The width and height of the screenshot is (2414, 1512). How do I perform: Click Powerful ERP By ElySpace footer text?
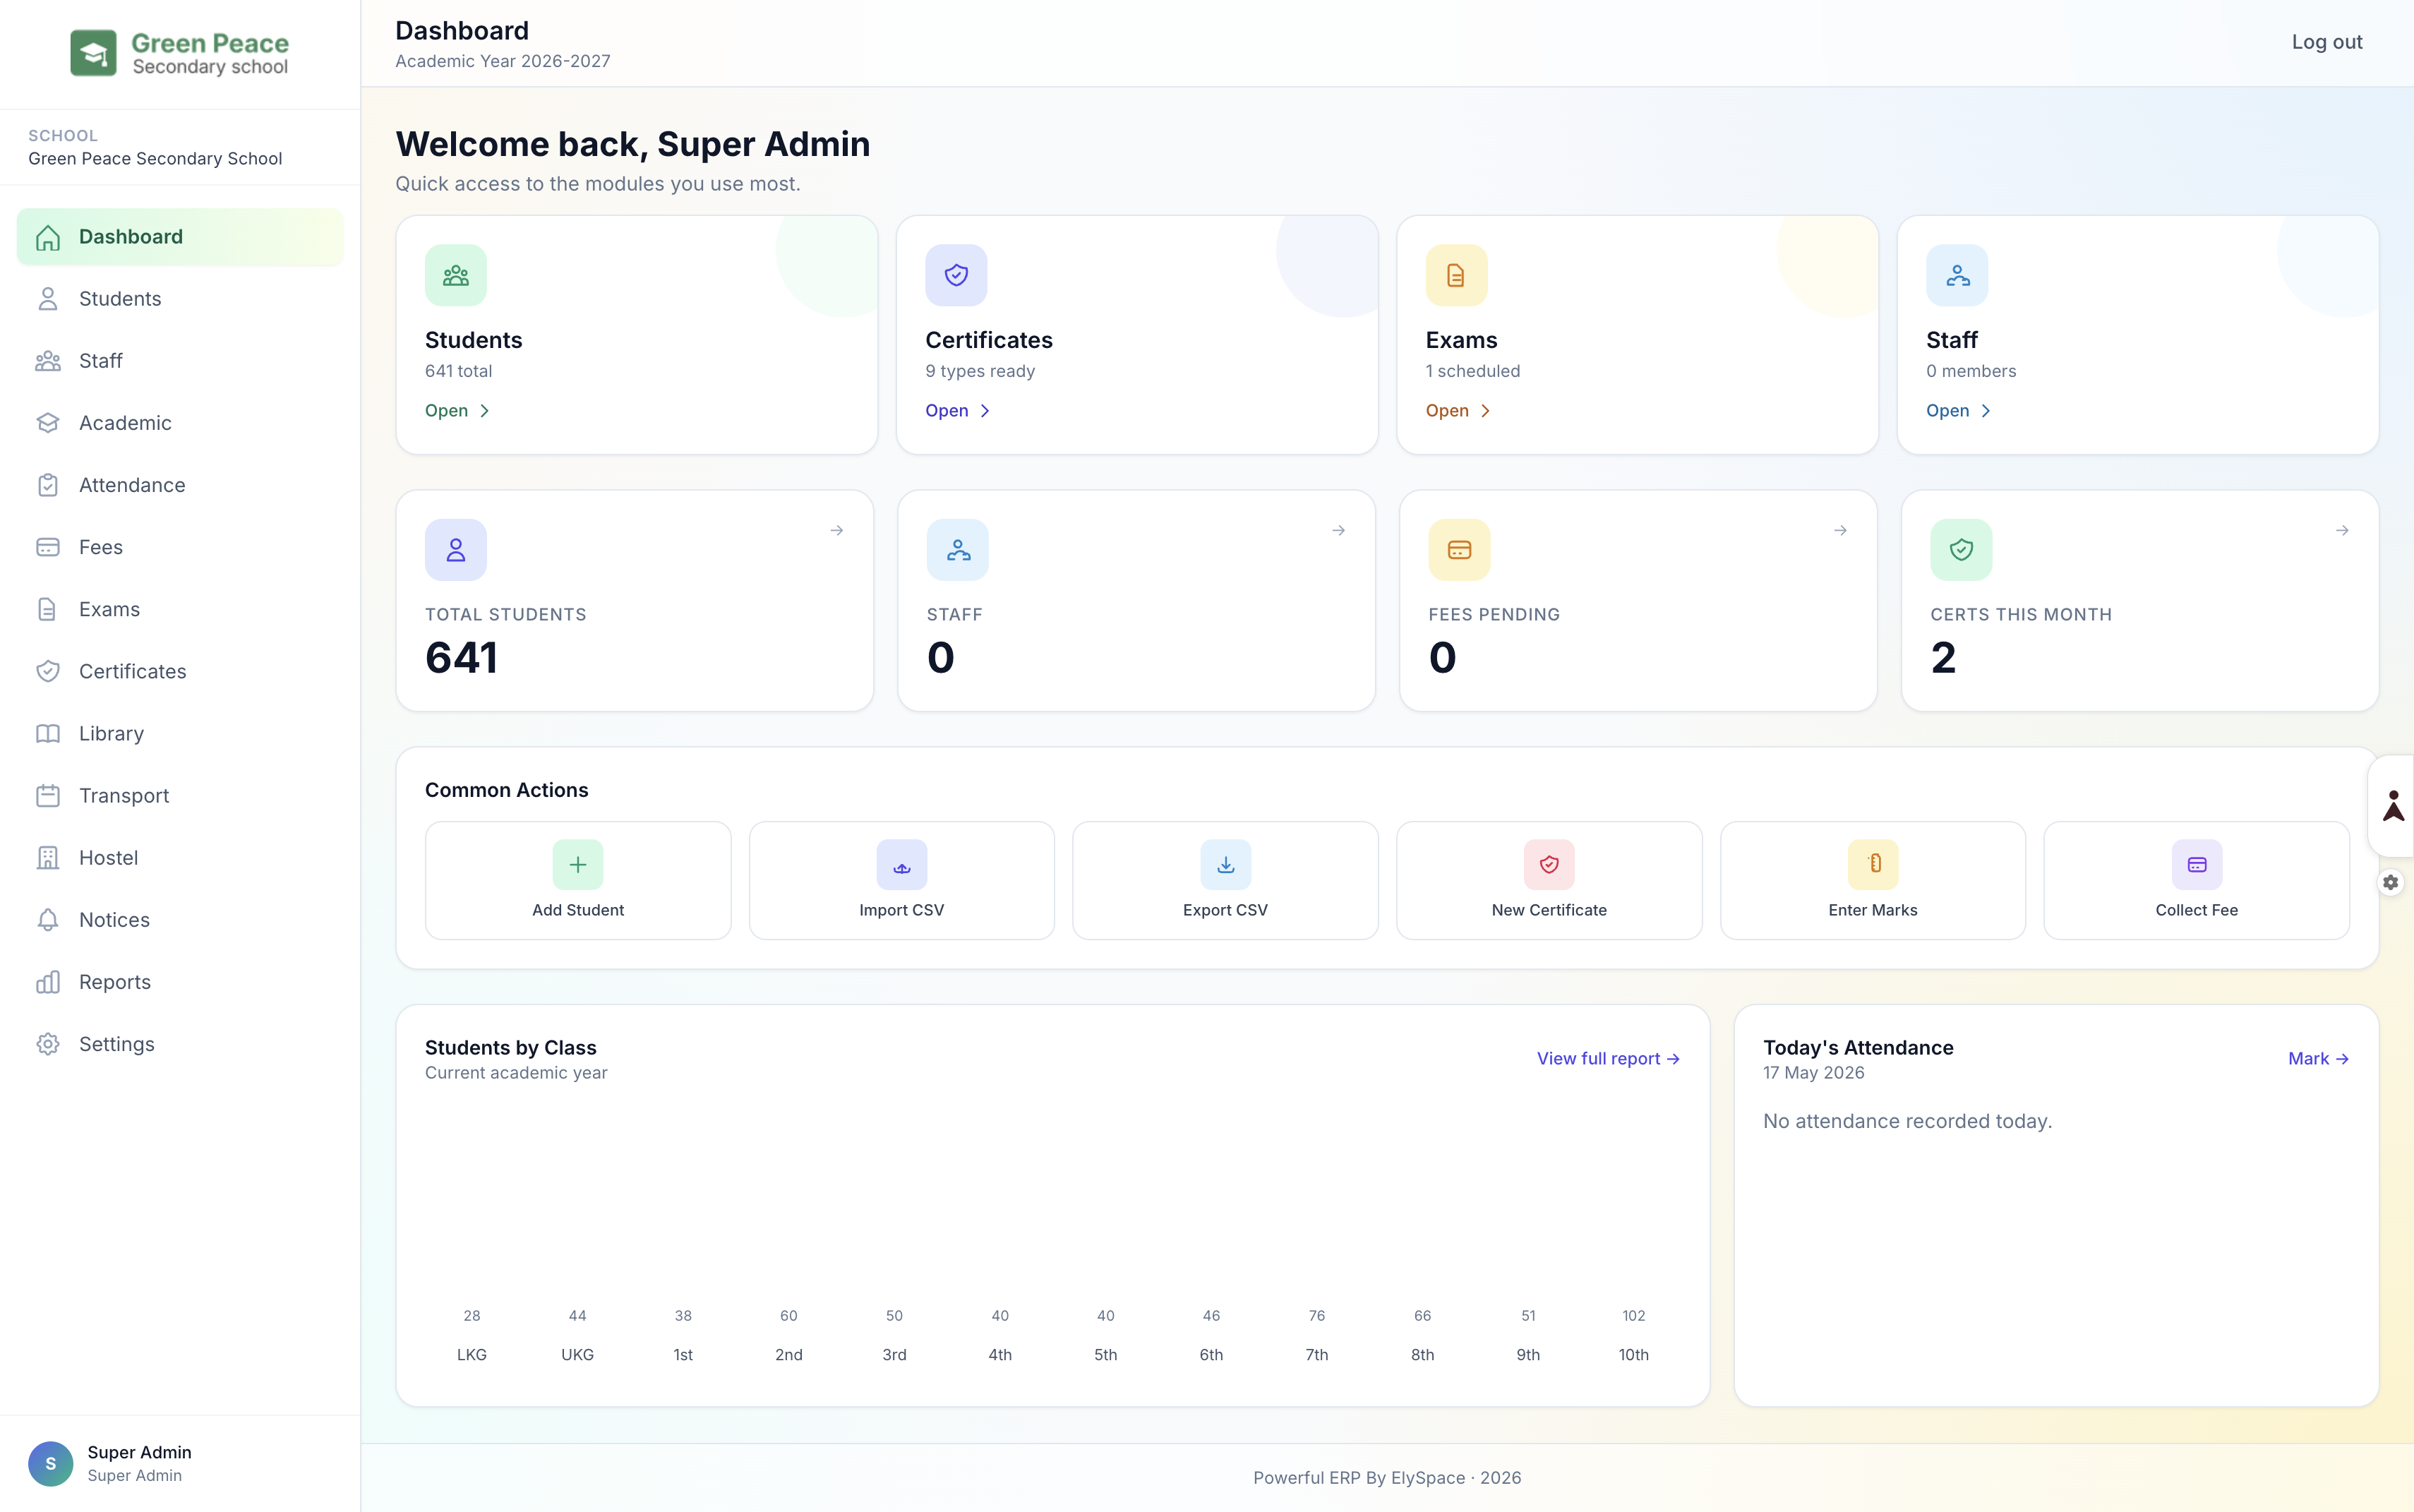(x=1387, y=1478)
